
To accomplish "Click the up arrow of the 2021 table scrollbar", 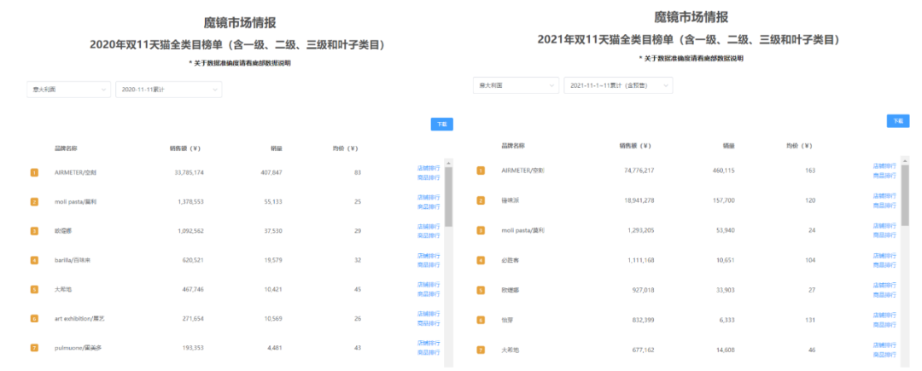I will 905,161.
